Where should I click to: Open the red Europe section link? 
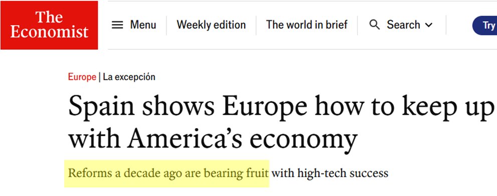[82, 77]
